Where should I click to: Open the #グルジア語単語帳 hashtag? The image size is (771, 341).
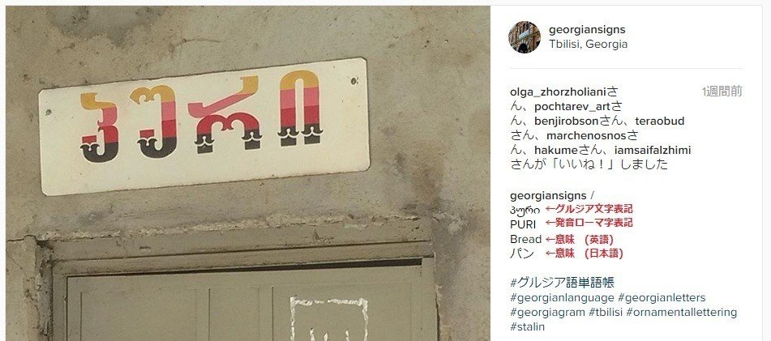click(x=562, y=283)
